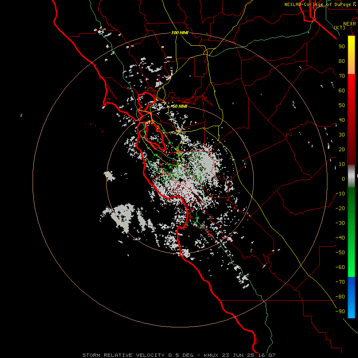Click the yellow segment of the velocity color bar

351,55
